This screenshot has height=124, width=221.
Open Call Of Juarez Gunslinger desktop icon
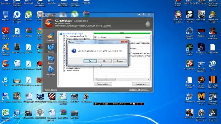213,33
